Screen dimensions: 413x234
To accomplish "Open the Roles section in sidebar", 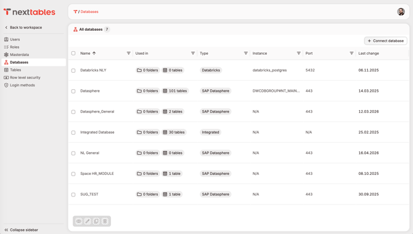I will point(33,47).
